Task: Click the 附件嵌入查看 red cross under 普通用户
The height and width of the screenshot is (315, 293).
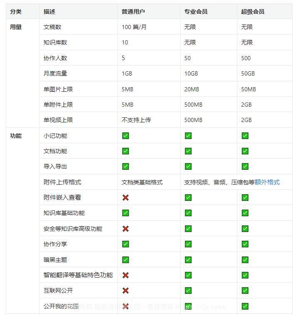Action: tap(125, 198)
